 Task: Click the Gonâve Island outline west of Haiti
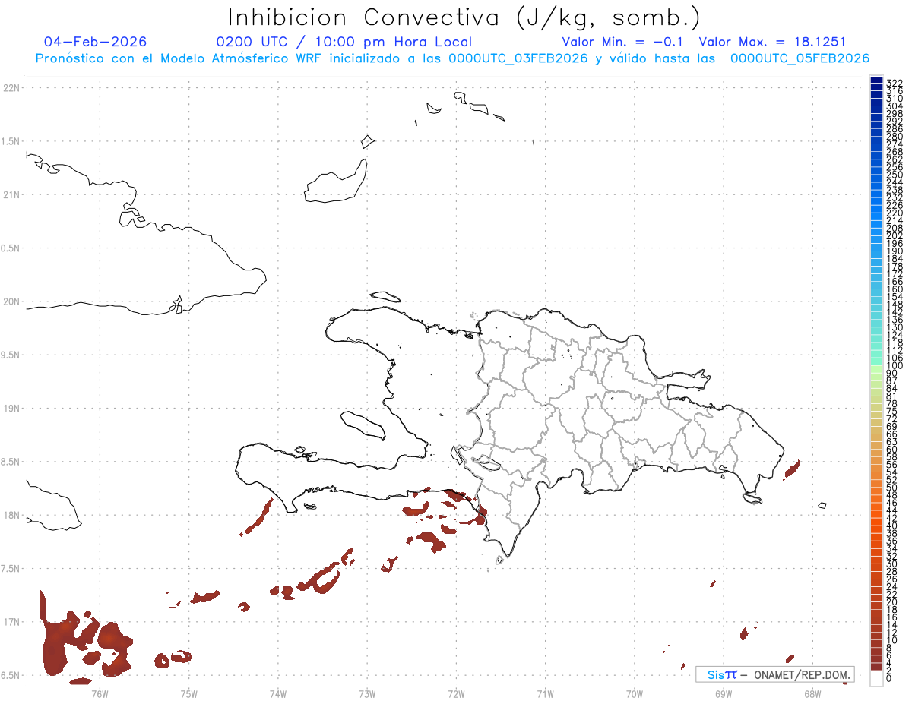click(x=363, y=425)
